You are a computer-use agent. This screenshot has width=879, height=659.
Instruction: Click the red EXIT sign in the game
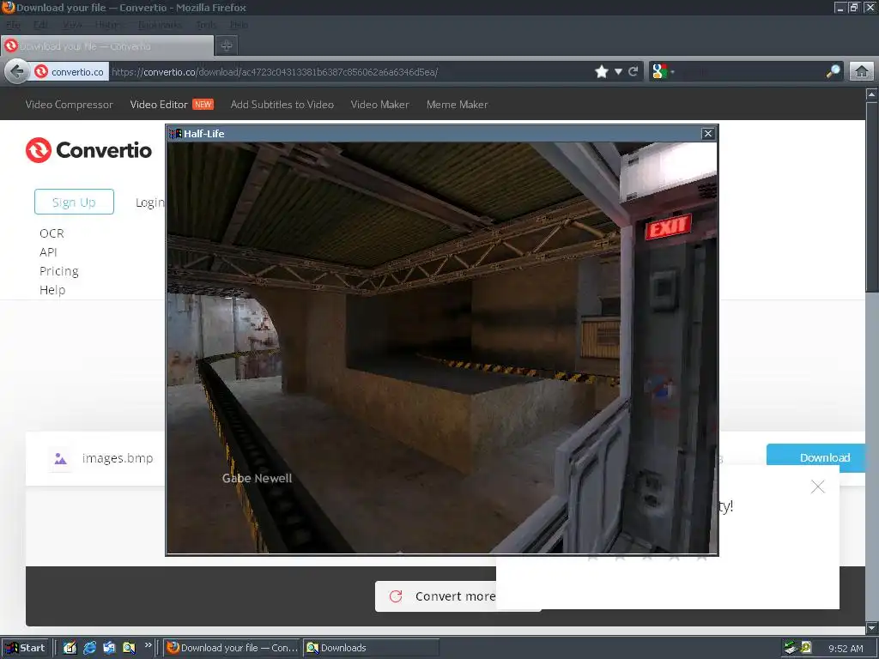tap(668, 227)
